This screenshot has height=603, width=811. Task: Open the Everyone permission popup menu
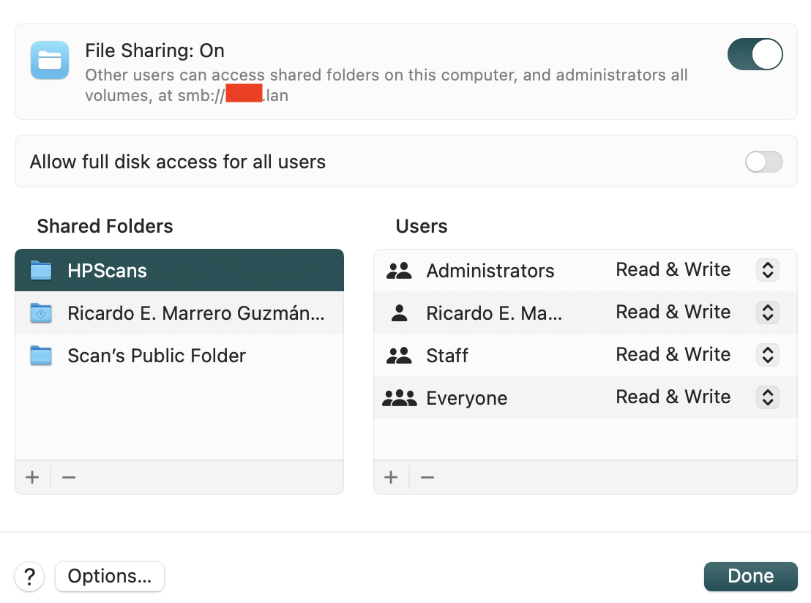[766, 397]
